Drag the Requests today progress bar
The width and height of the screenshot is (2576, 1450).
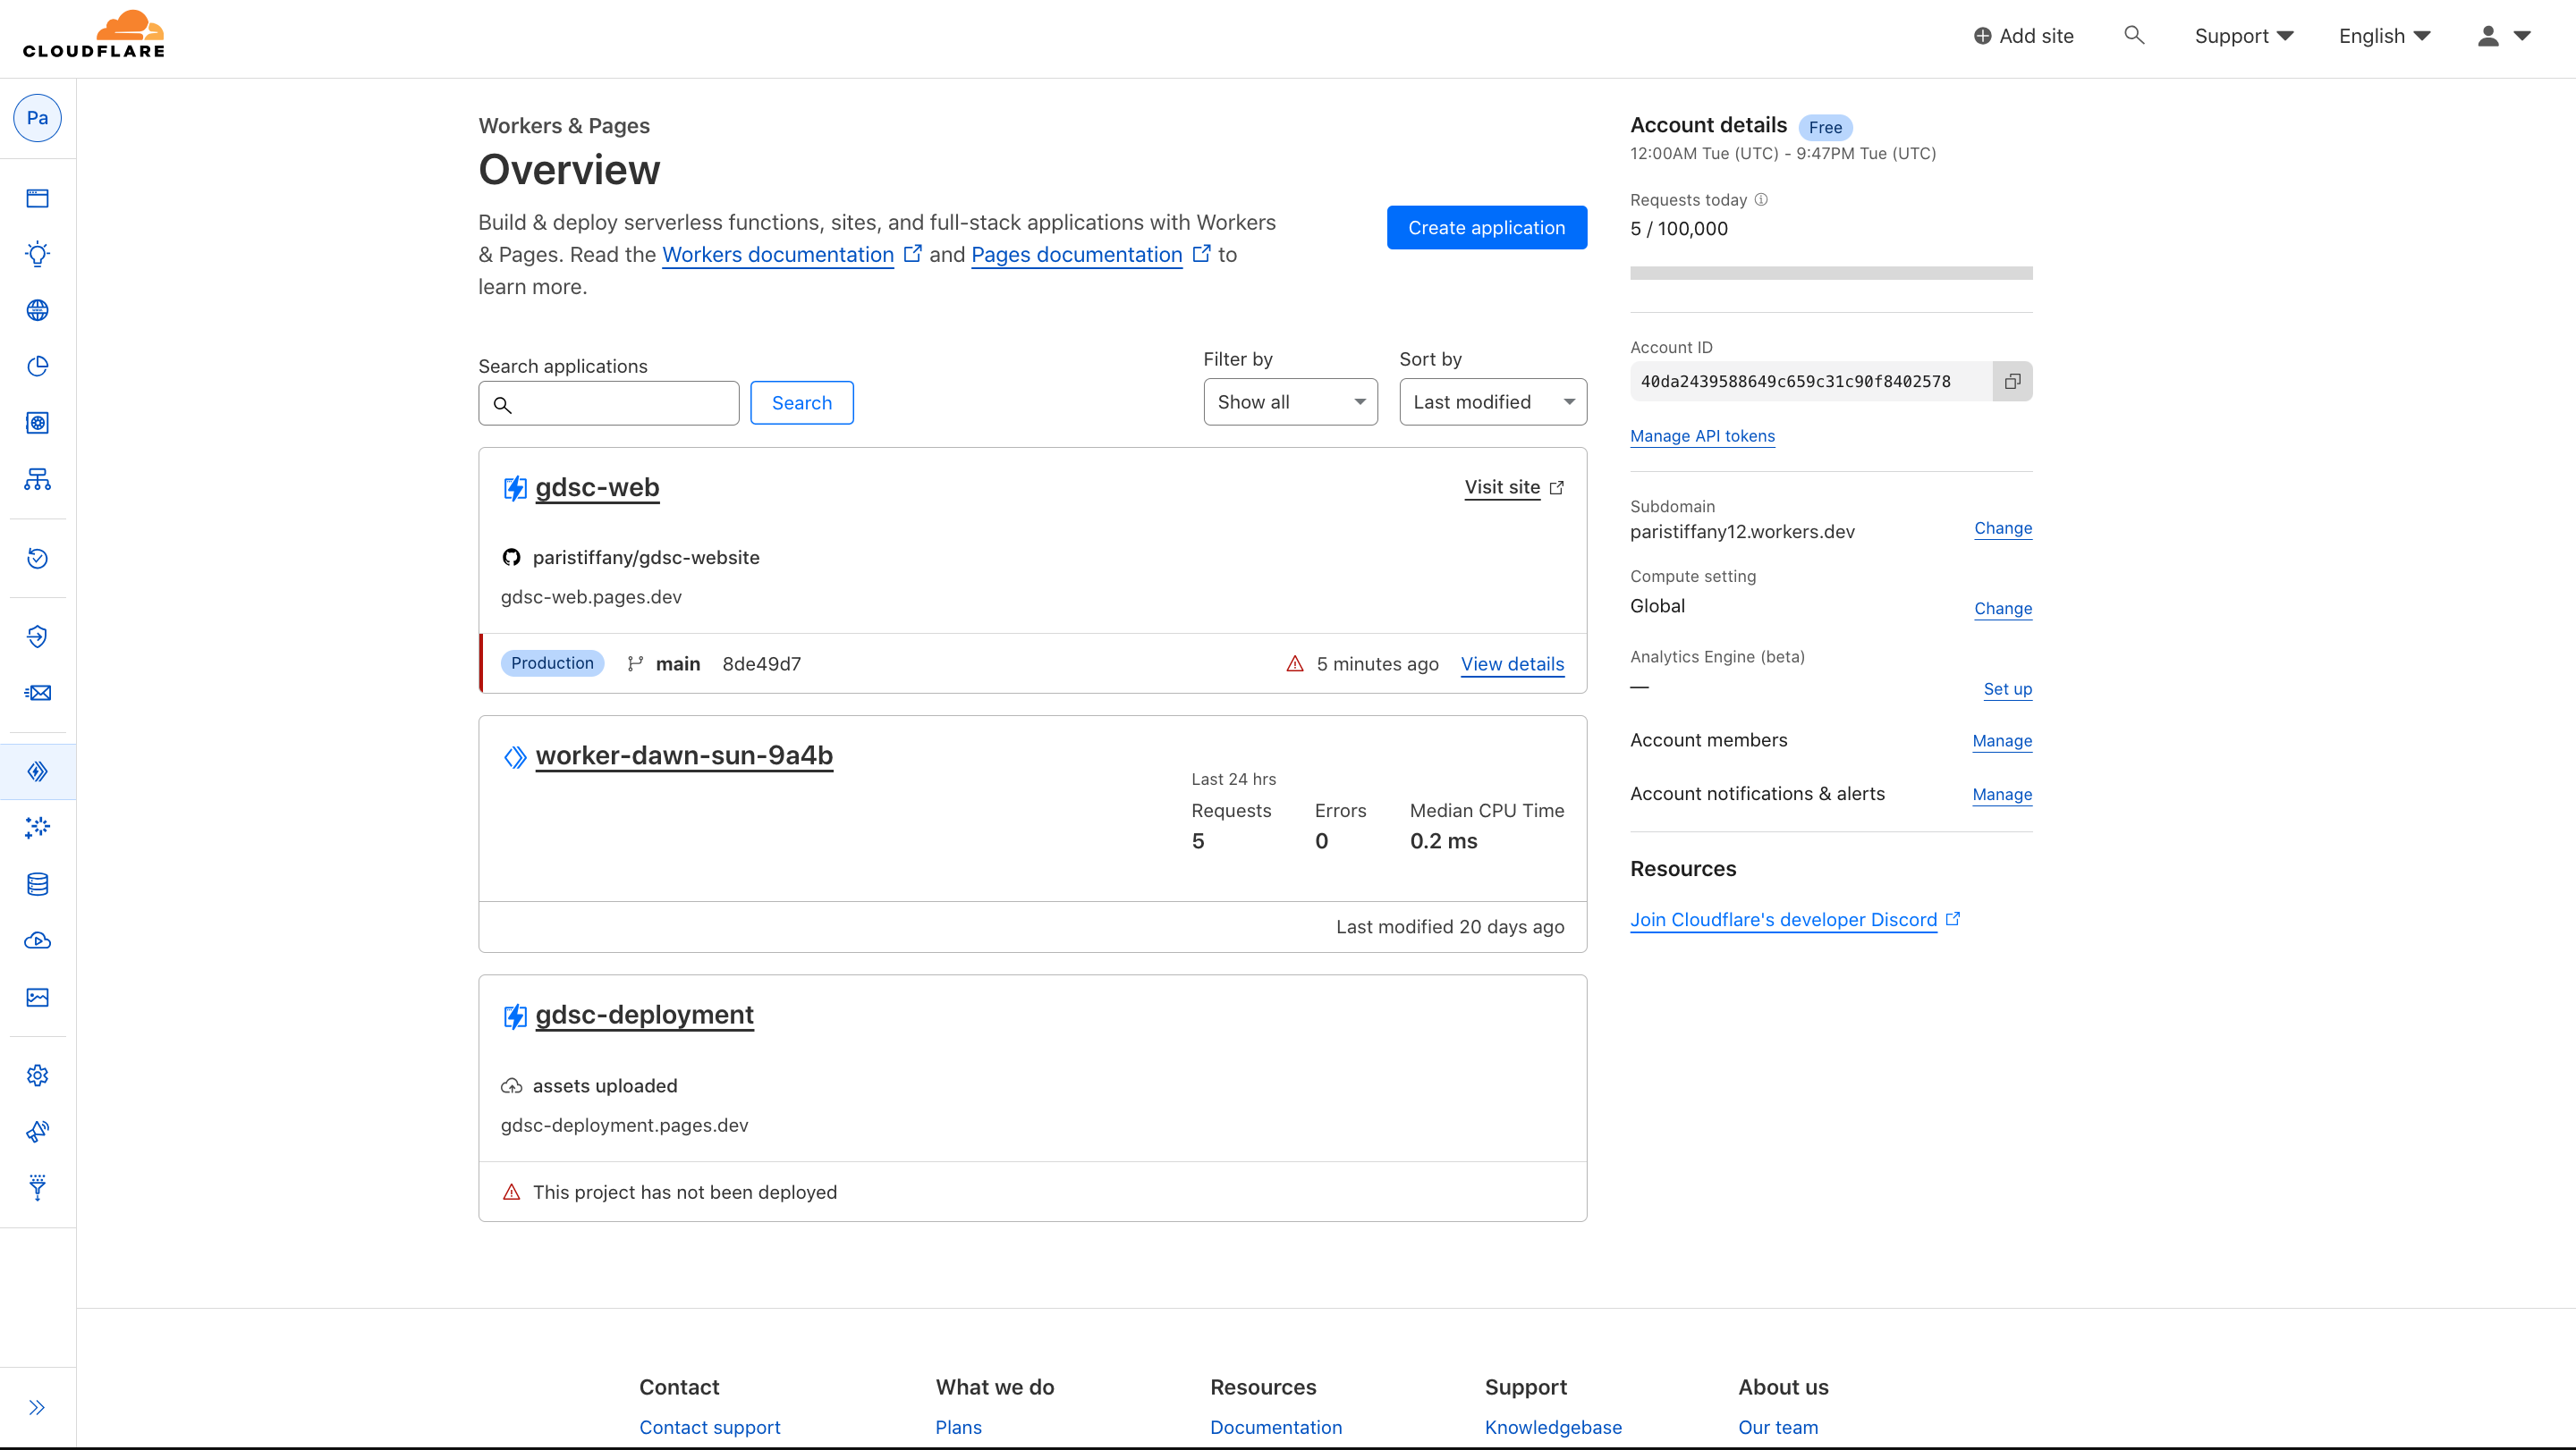pyautogui.click(x=1831, y=274)
